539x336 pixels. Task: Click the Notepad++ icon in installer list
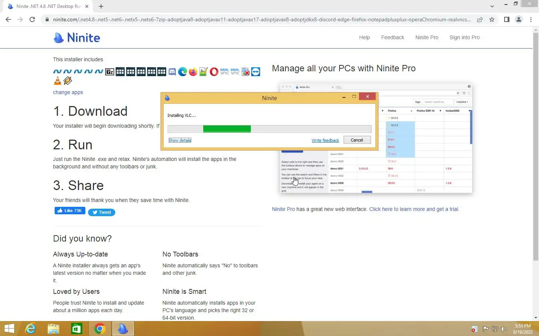click(203, 72)
